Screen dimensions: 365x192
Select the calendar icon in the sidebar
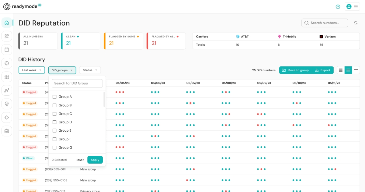coord(6,50)
